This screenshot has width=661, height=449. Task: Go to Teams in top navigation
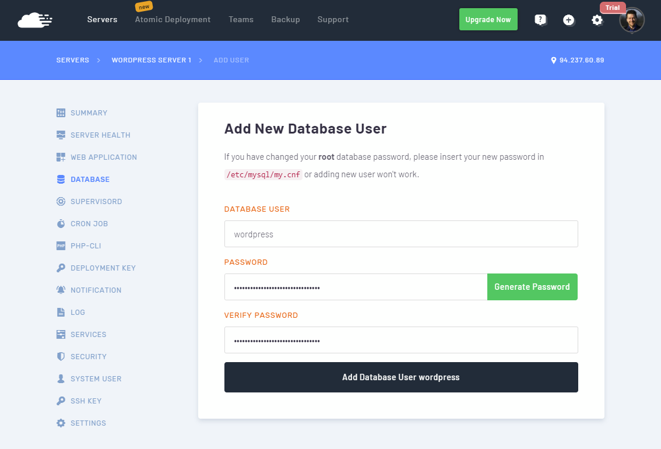point(241,20)
